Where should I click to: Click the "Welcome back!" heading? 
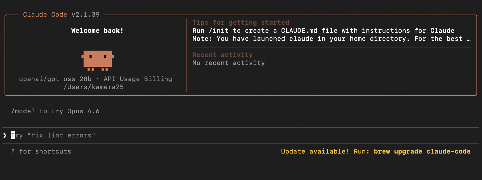pyautogui.click(x=97, y=31)
